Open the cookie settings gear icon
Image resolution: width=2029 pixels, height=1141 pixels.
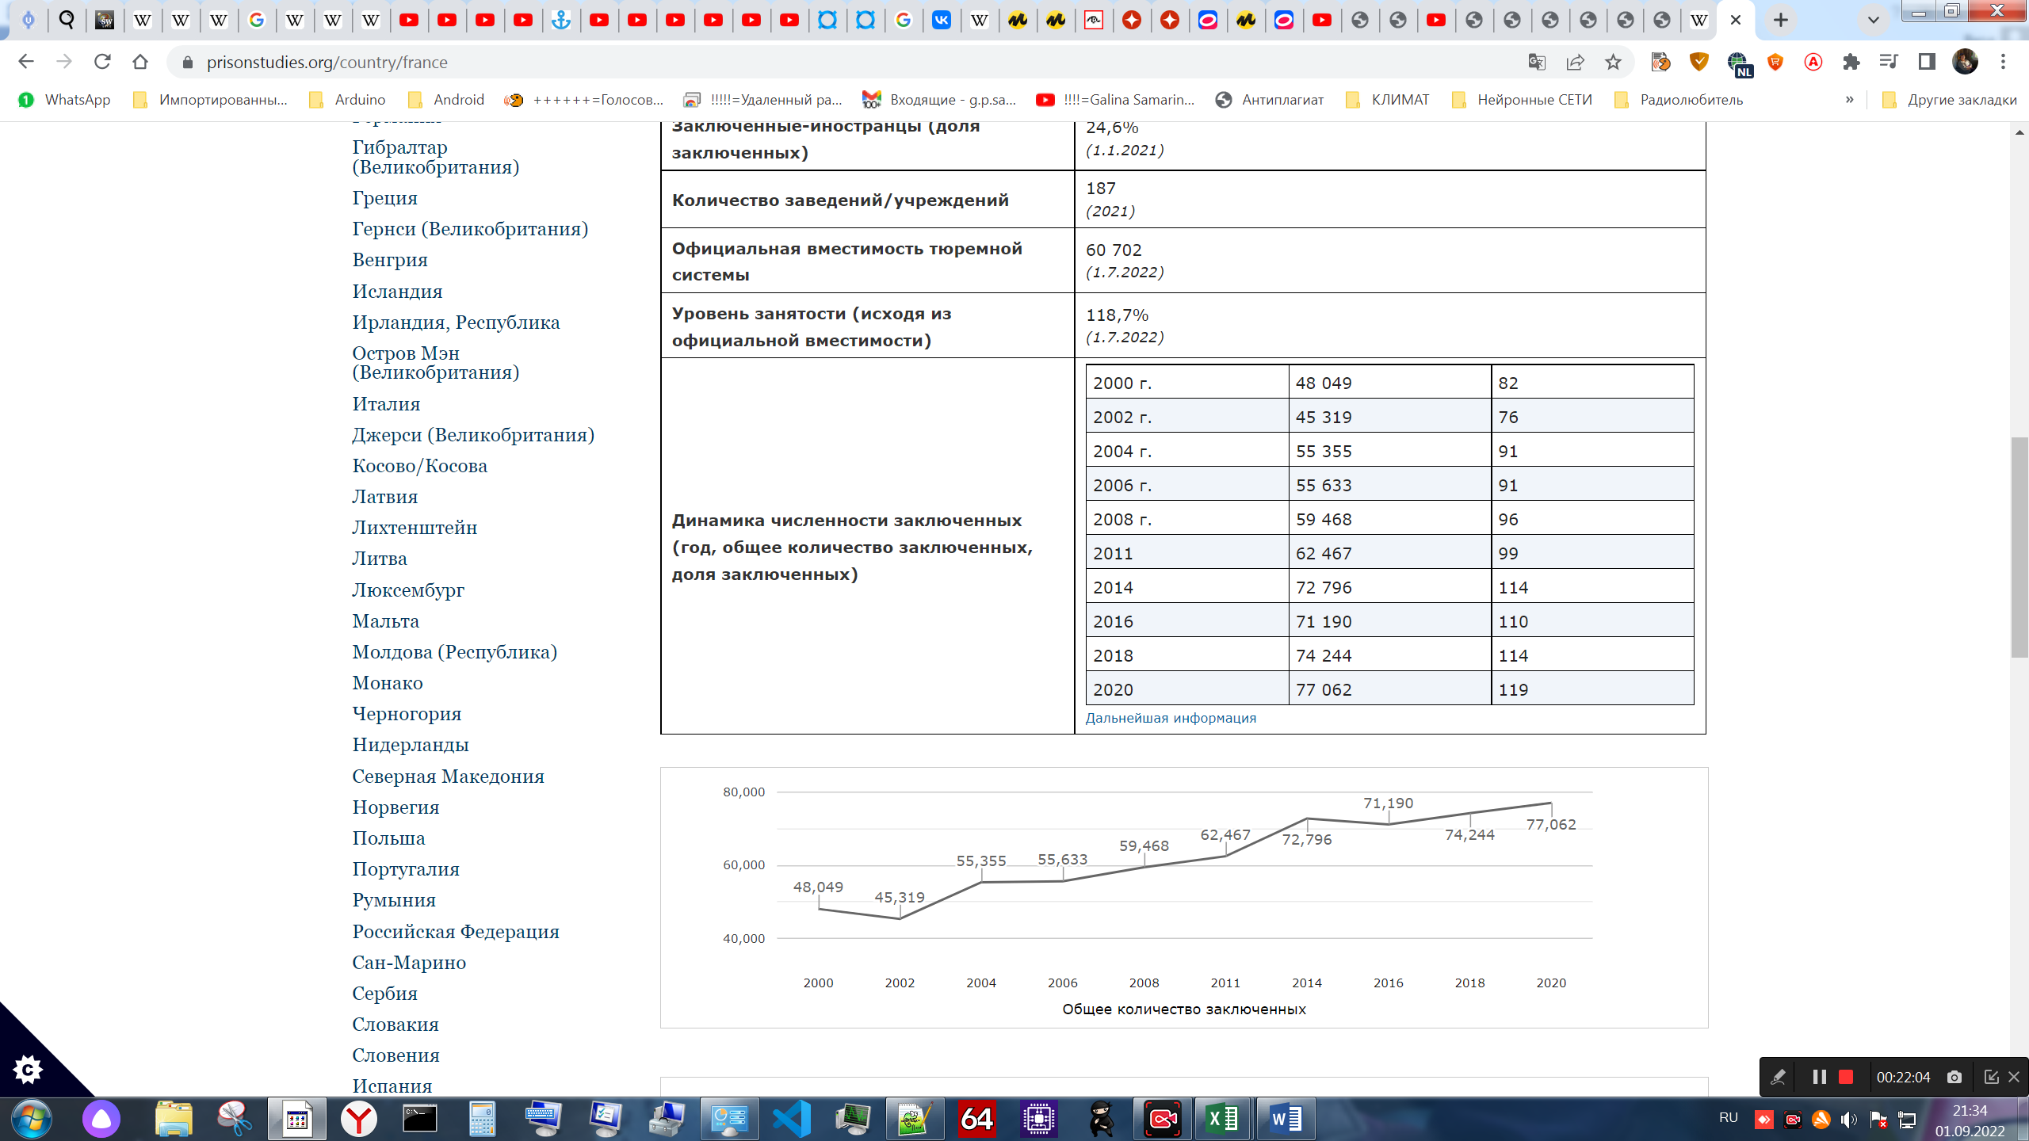[x=28, y=1070]
